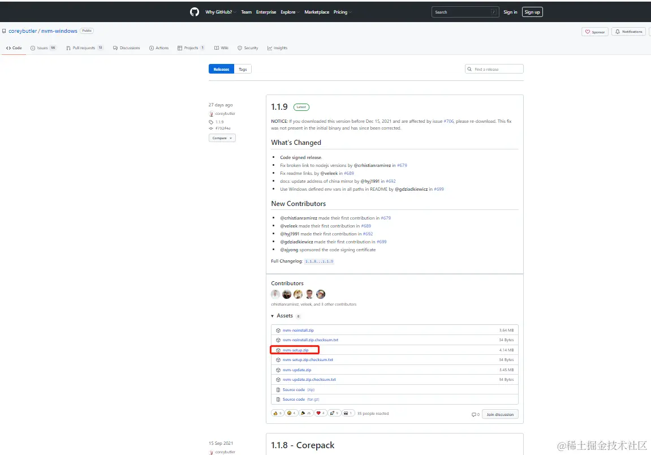Click the Sign in link
651x455 pixels.
click(x=510, y=12)
